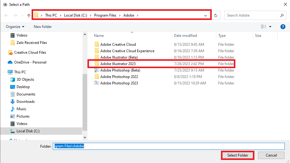290x163 pixels.
Task: Click the folder icon in address bar
Action: (x=37, y=15)
